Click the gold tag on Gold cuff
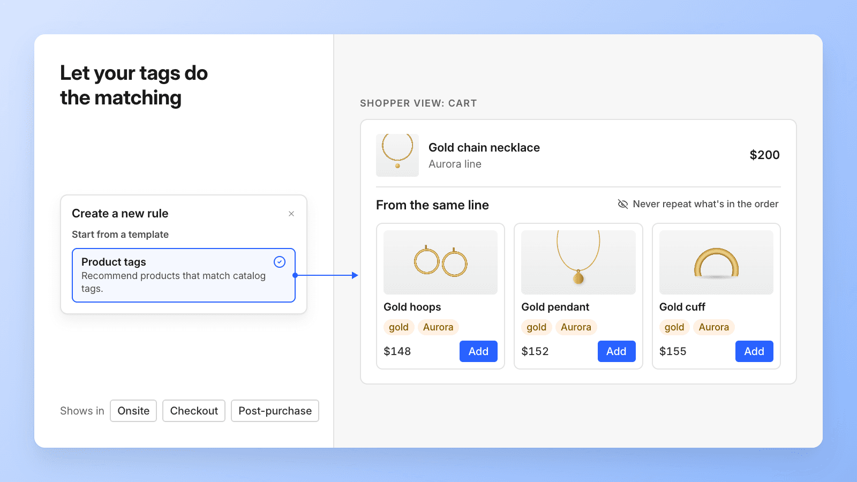The image size is (857, 482). (x=674, y=327)
